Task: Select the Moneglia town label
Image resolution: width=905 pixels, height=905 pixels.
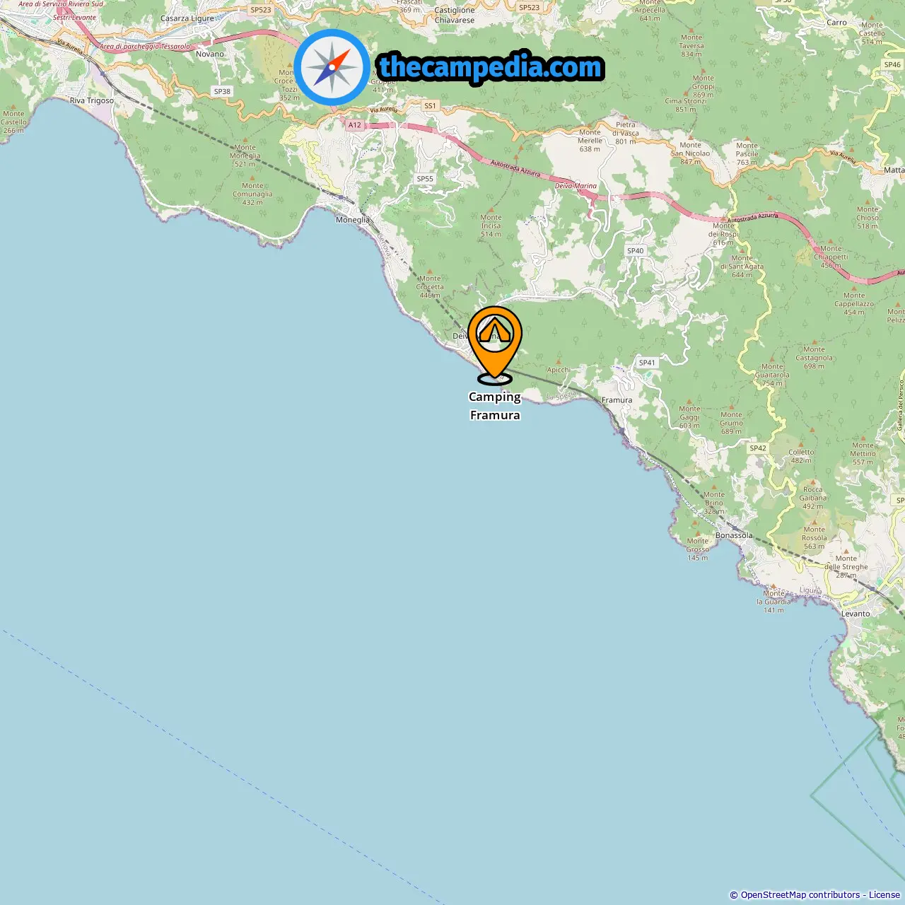Action: [353, 220]
